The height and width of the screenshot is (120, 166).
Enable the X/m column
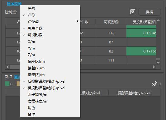pos(50,42)
